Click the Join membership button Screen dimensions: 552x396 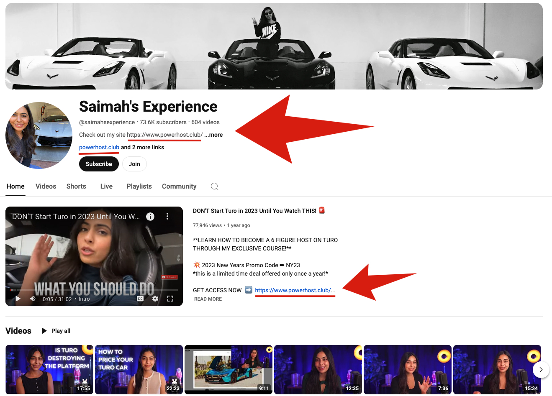click(134, 164)
